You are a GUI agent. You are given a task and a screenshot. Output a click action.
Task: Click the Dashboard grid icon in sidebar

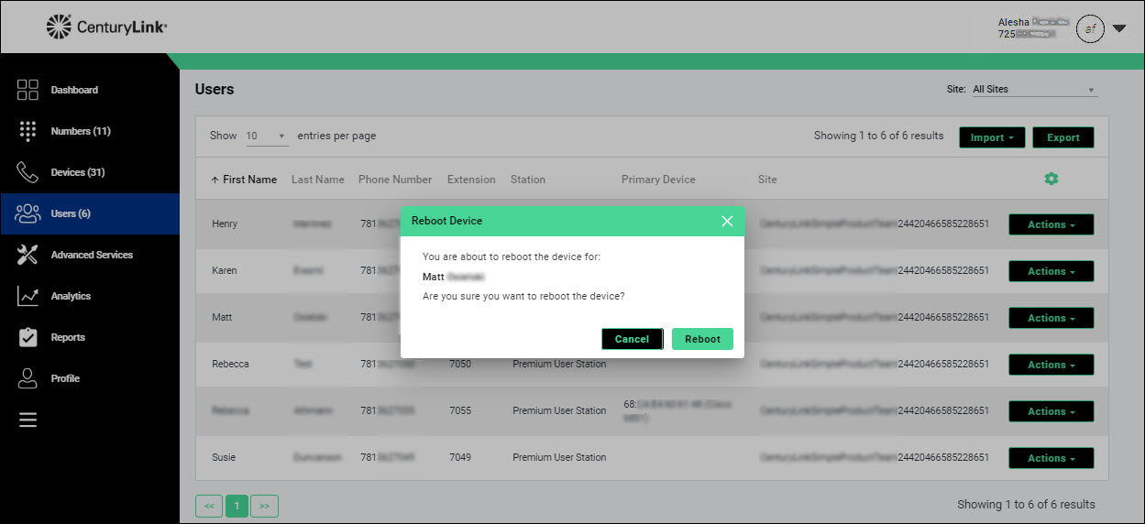[x=28, y=90]
